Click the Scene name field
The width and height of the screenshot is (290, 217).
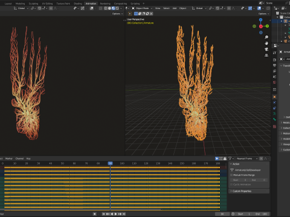click(x=276, y=3)
